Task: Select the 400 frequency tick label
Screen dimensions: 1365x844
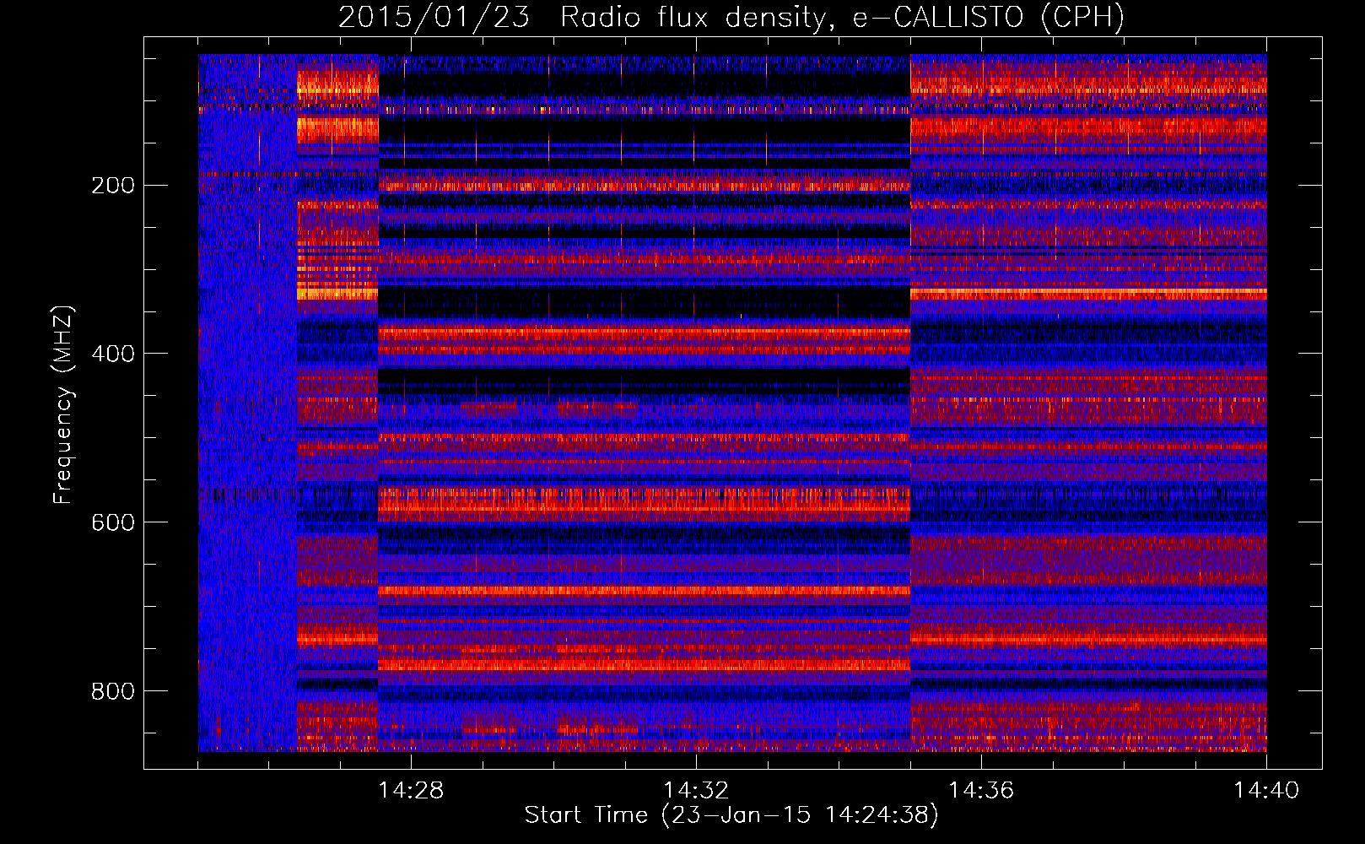Action: point(113,354)
